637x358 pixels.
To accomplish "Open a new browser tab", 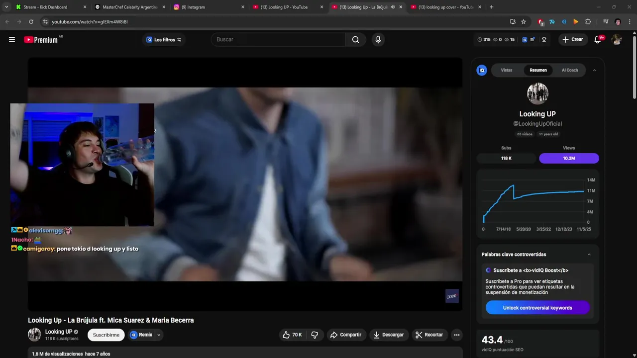I will tap(492, 7).
